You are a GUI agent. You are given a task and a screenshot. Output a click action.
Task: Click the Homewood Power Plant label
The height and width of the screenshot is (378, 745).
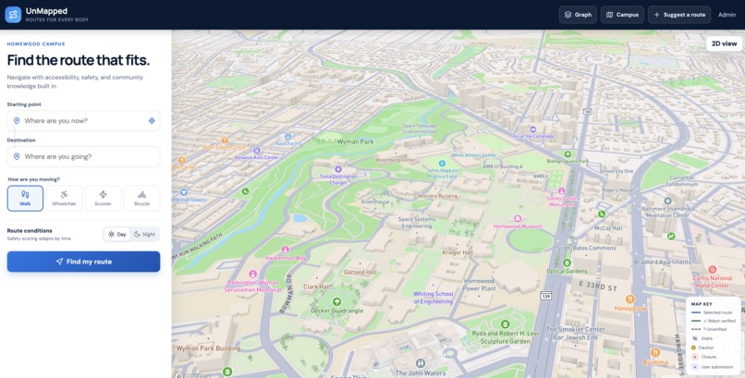pyautogui.click(x=479, y=285)
